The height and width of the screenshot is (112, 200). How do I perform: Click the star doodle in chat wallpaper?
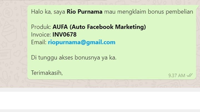coord(4,45)
